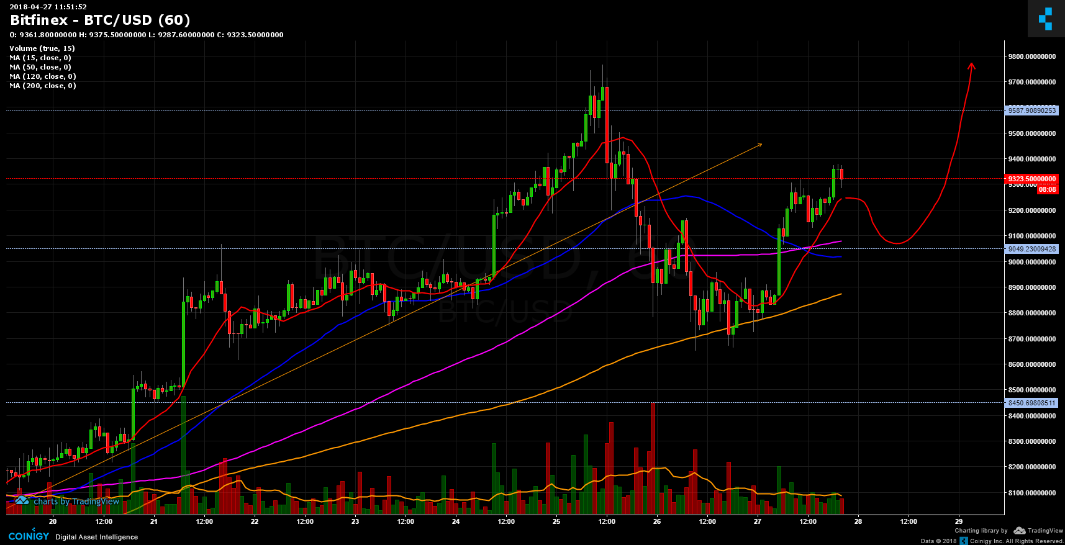
Task: Click the 'Data © 2018 Coinigy Inc.' copyright notice
Action: point(992,541)
